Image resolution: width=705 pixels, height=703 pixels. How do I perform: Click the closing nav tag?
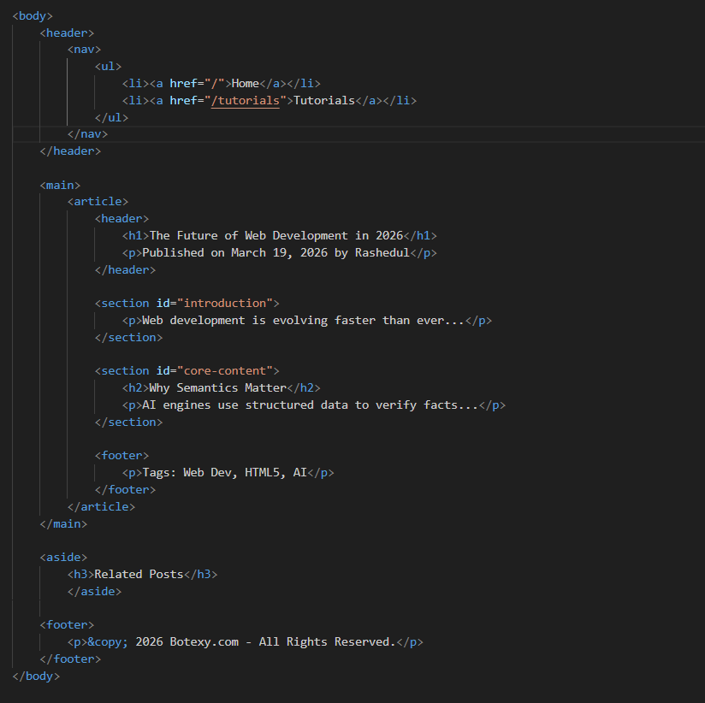(x=87, y=134)
